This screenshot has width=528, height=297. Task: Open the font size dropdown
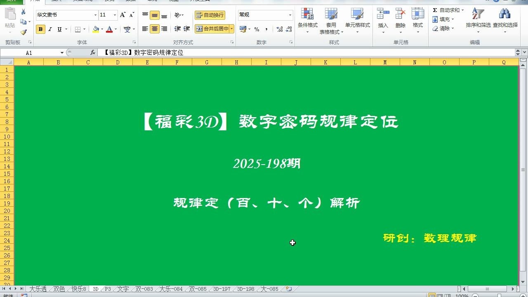[x=114, y=15]
